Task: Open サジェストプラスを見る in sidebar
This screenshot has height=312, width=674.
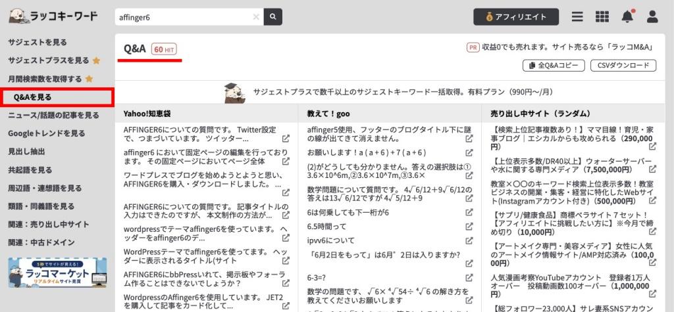Action: (49, 60)
